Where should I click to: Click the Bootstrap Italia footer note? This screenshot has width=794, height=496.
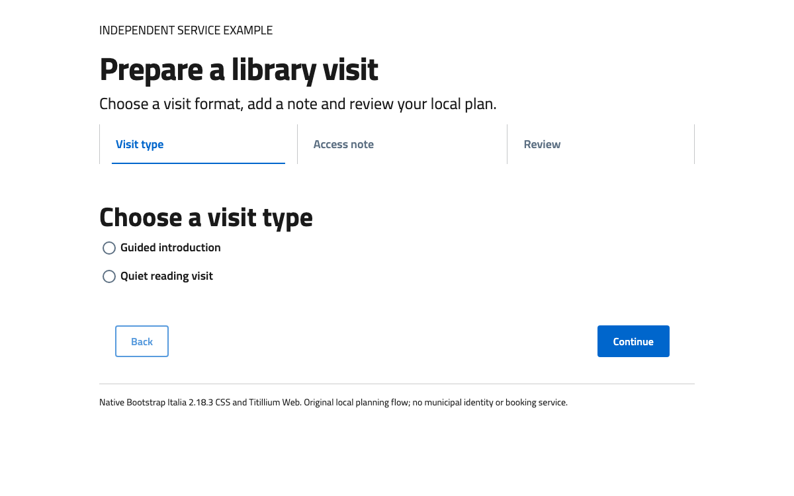coord(333,402)
